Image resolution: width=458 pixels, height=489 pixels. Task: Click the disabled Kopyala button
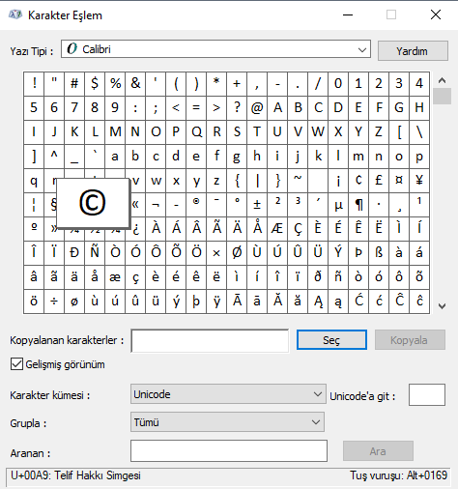(x=410, y=340)
